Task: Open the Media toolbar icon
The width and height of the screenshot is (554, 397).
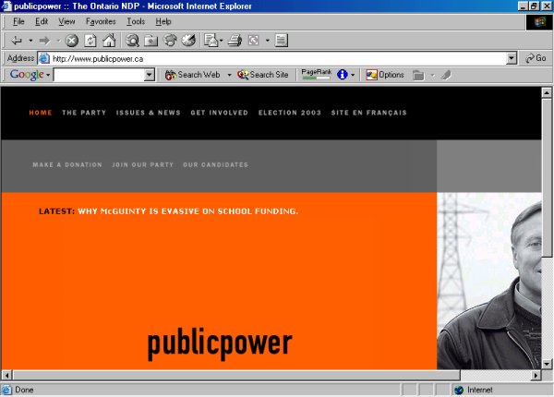Action: coord(170,41)
